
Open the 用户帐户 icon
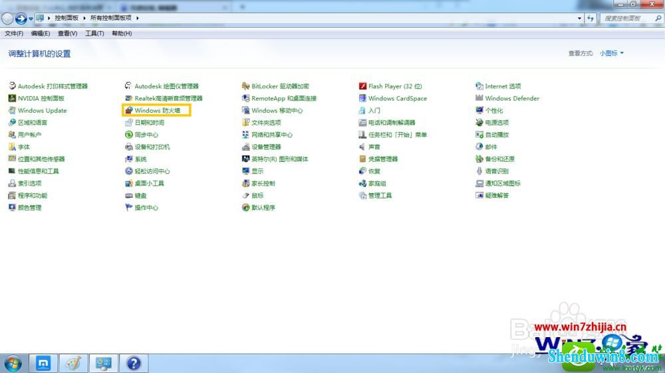click(12, 135)
